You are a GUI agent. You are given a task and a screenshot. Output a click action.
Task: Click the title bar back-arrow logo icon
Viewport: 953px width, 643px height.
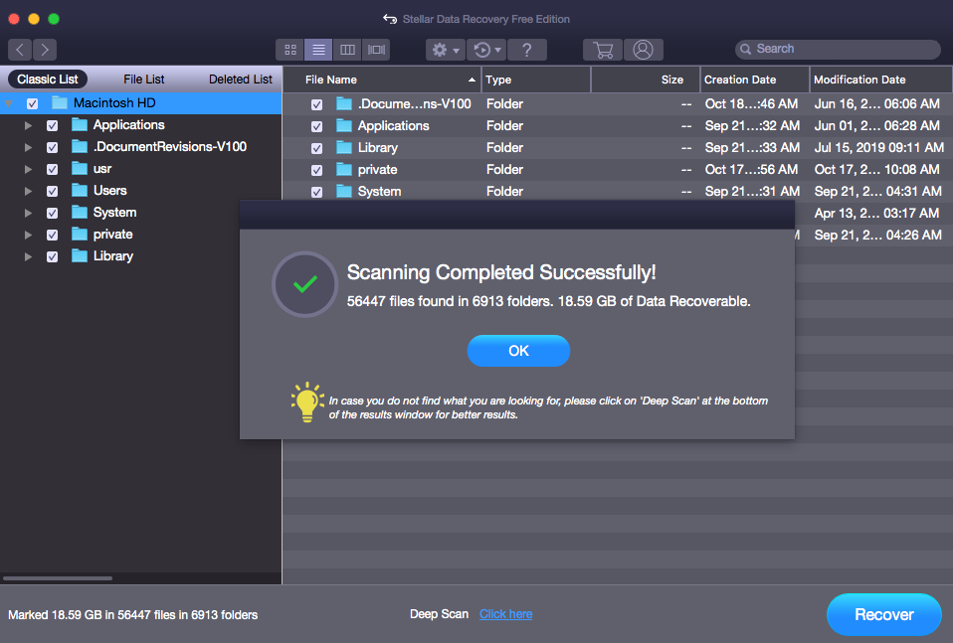pos(390,19)
